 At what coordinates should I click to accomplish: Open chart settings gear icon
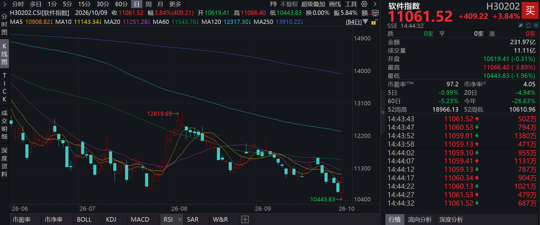[364, 4]
